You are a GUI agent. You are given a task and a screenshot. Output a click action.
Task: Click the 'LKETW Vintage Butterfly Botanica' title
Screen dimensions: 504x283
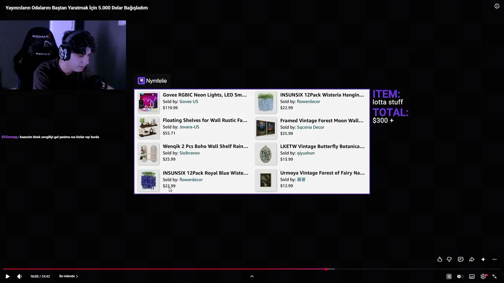point(322,146)
